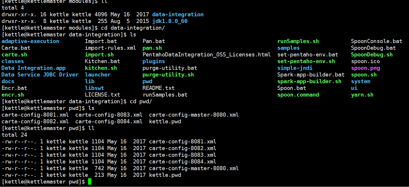Click Carte.bat in the ls listing

(x=16, y=48)
